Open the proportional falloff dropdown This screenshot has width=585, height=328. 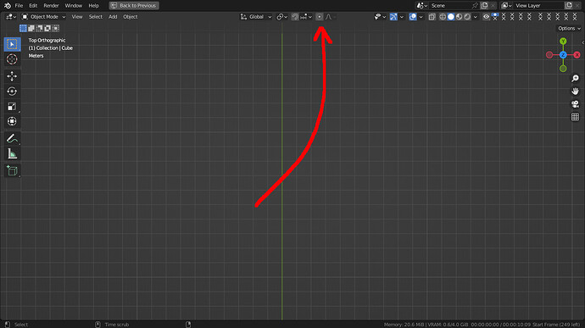(330, 17)
